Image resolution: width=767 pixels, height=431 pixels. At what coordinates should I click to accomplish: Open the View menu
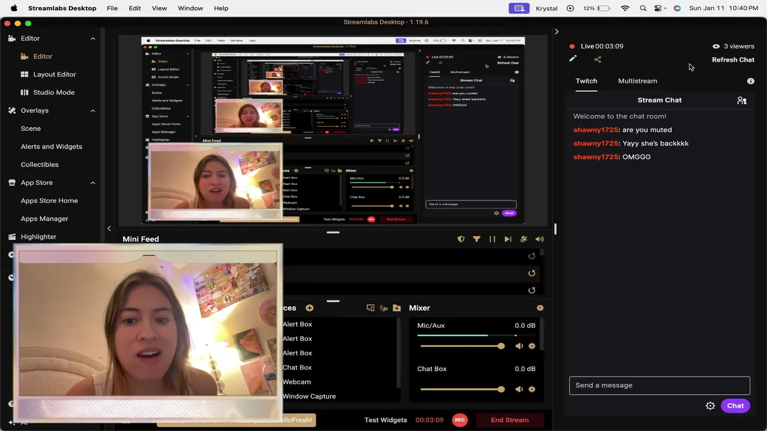click(x=159, y=8)
